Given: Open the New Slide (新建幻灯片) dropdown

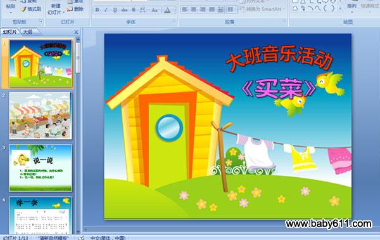Looking at the screenshot, I should [x=56, y=10].
